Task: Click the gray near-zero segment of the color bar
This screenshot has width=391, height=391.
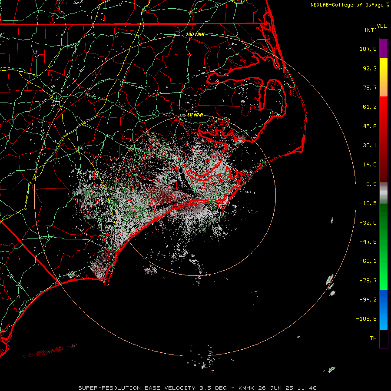Action: point(384,193)
